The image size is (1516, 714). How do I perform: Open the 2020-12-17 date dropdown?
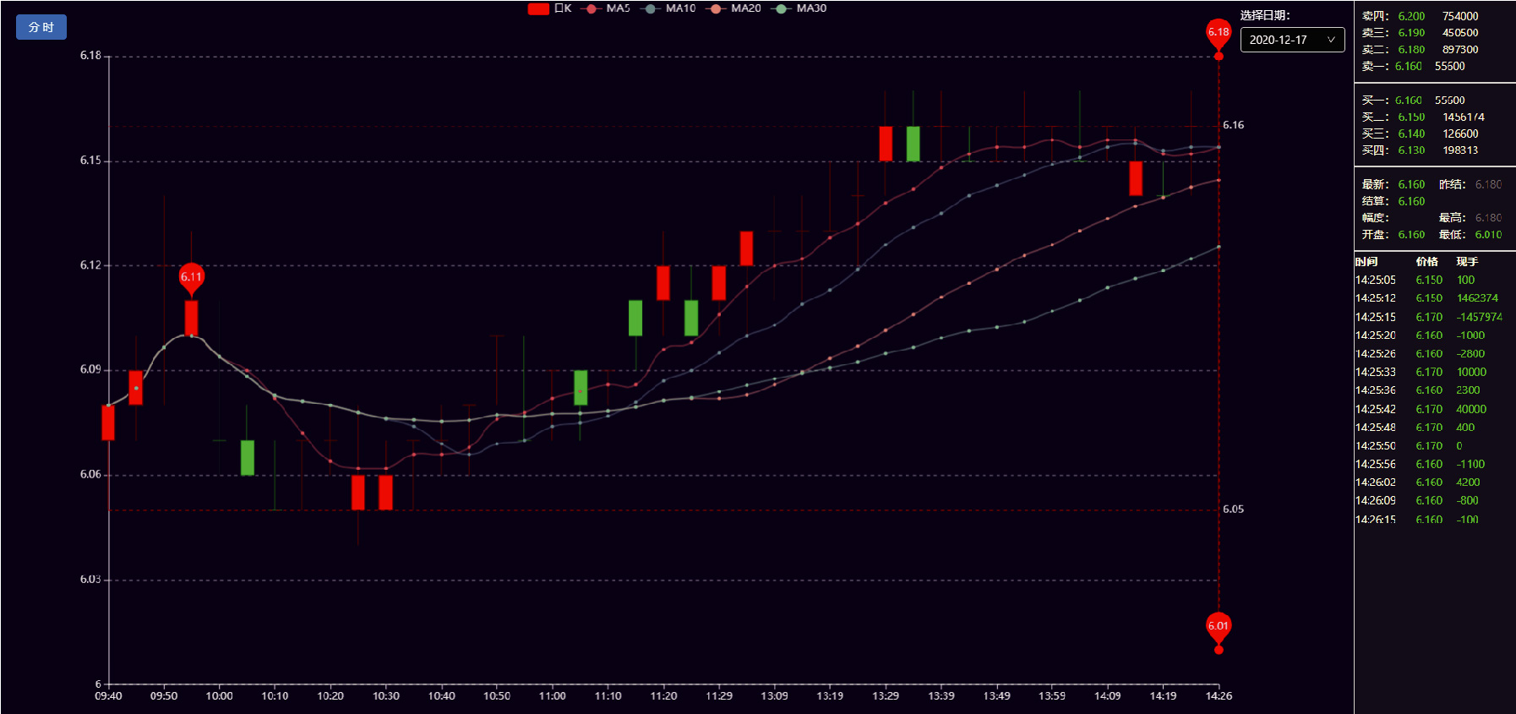click(1291, 40)
